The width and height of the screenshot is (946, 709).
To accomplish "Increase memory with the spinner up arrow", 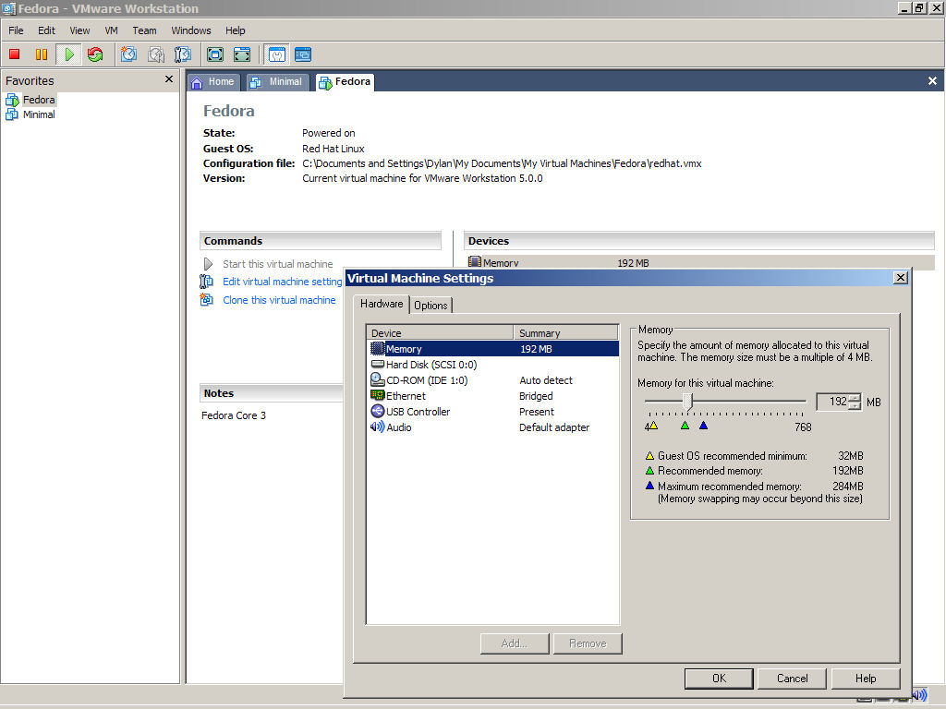I will (855, 397).
